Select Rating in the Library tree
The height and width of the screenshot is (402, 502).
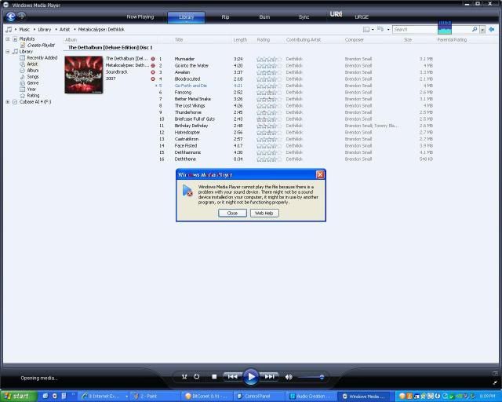[33, 96]
